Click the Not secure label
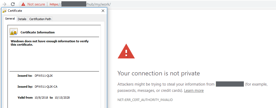This screenshot has height=108, width=276. coord(36,4)
